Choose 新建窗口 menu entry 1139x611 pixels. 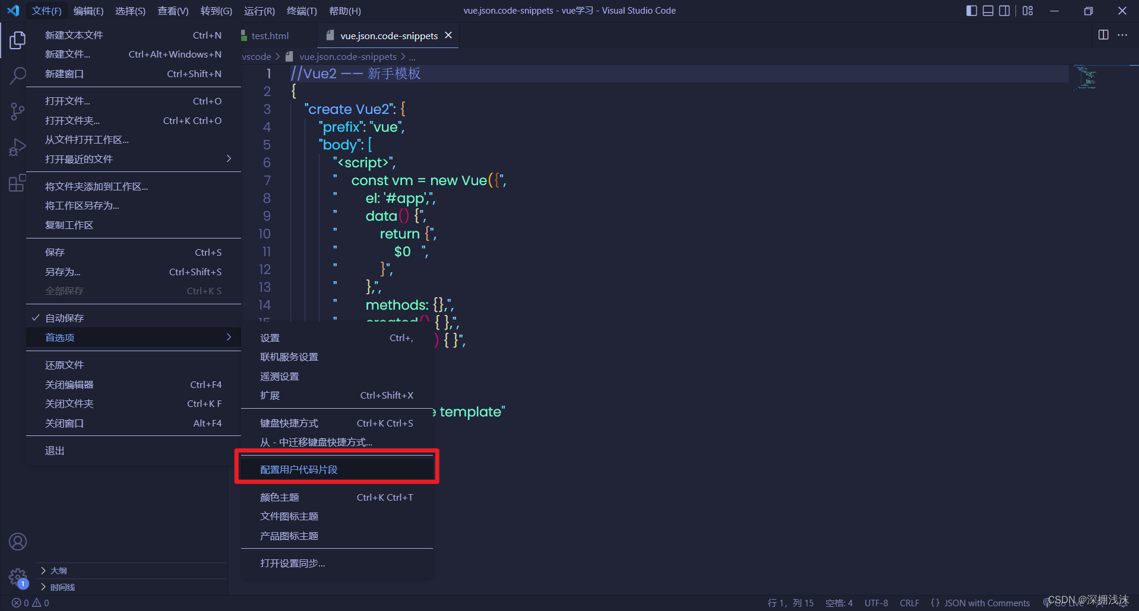134,74
